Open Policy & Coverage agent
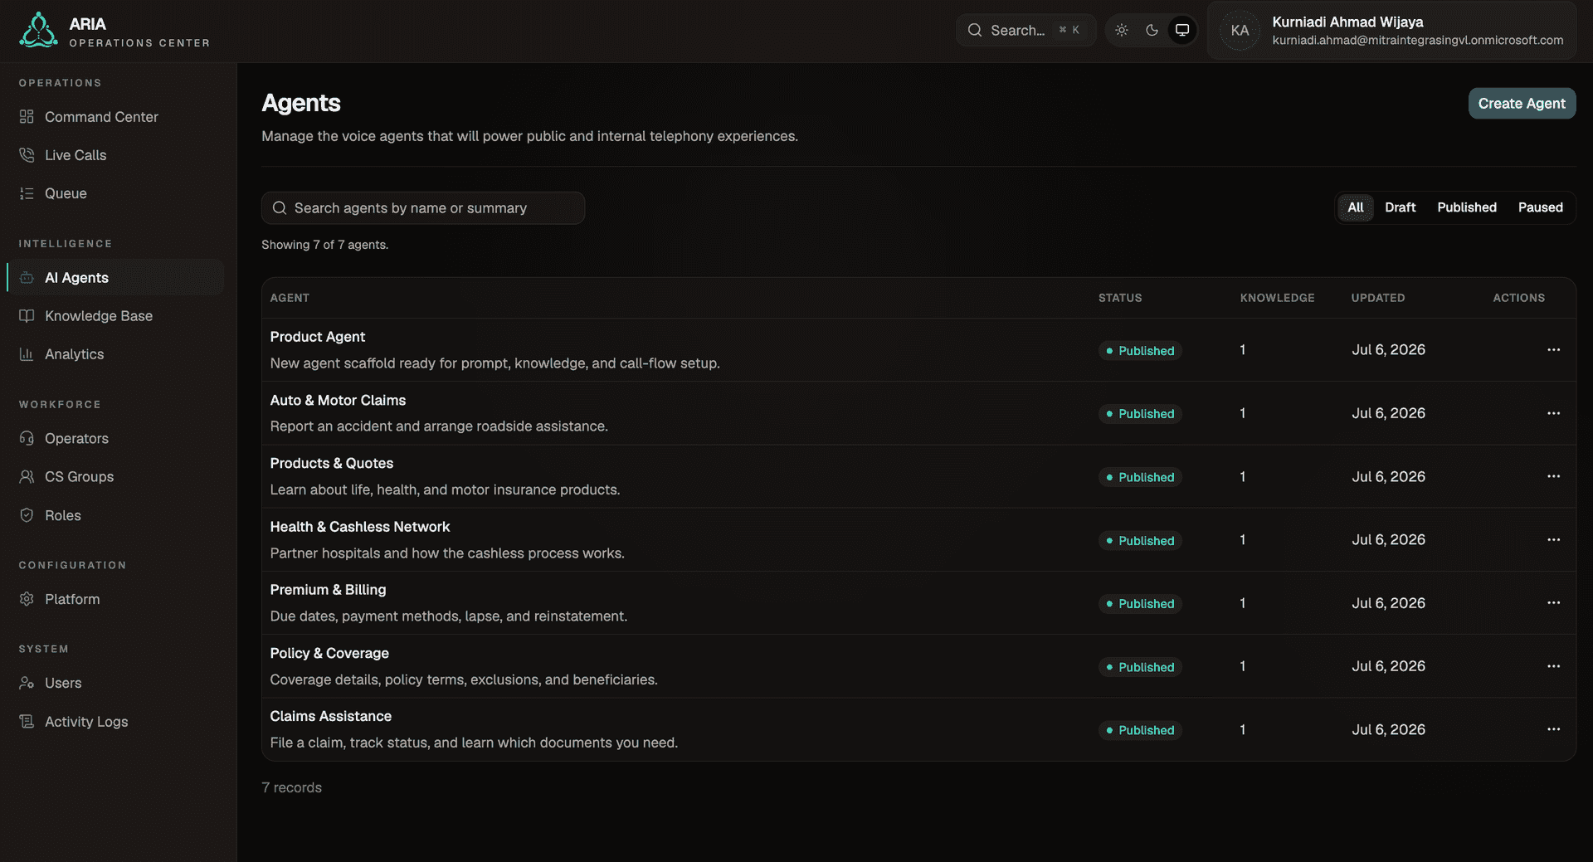Screen dimensions: 1593x862 tap(329, 653)
